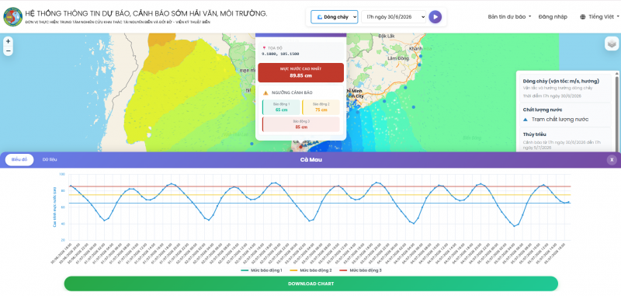This screenshot has width=621, height=296.
Task: Click the Đắk Lắk label on the map
Action: coord(387,36)
